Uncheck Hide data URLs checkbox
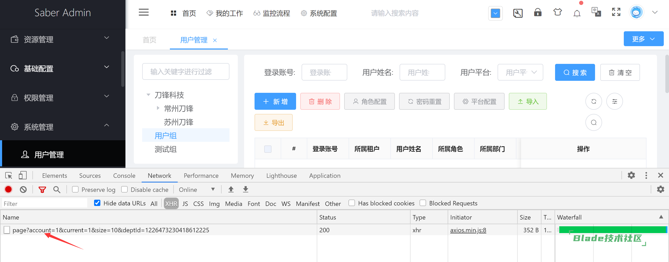669x262 pixels. [x=97, y=203]
